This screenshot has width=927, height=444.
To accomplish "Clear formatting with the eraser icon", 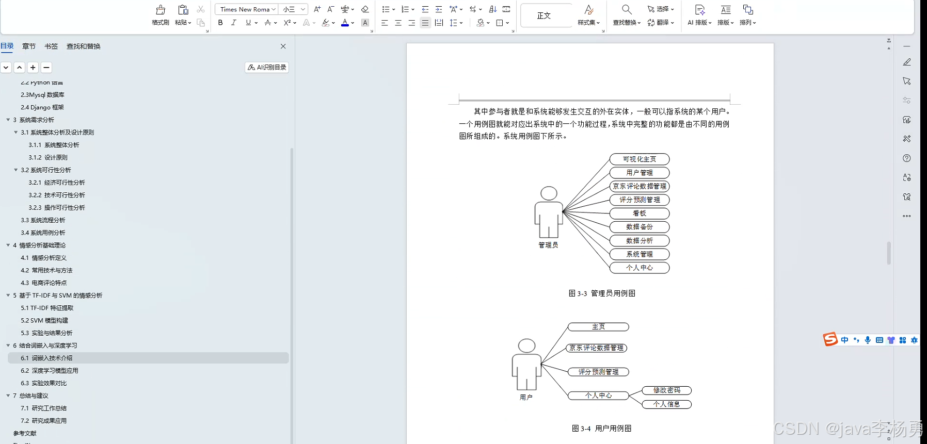I will pos(365,9).
